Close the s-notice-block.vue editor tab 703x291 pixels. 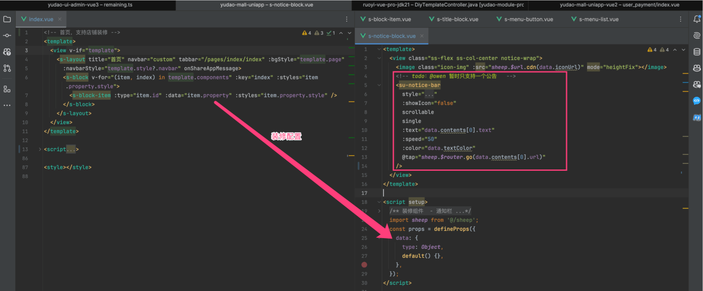(x=422, y=36)
